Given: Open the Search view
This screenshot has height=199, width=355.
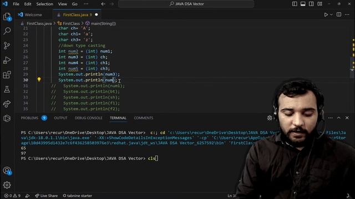Looking at the screenshot, I should click(7, 31).
